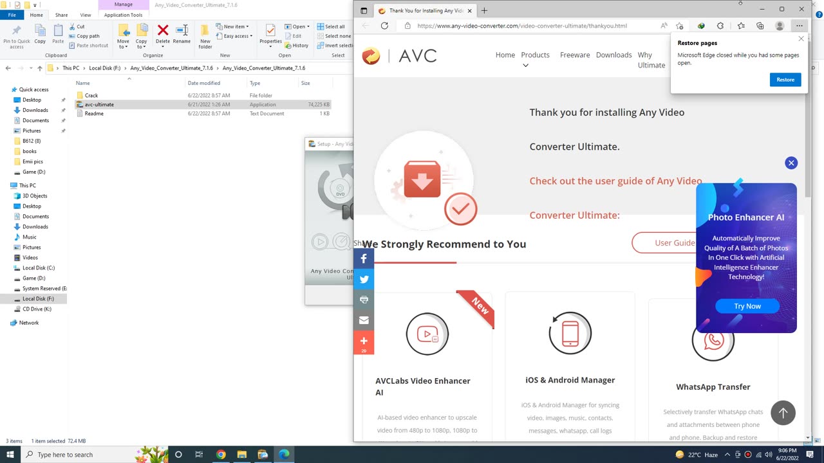Click the scroll-to-top arrow button
Screen dimensions: 824x463
(783, 413)
